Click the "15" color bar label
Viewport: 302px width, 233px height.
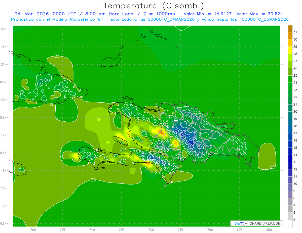click(x=295, y=148)
